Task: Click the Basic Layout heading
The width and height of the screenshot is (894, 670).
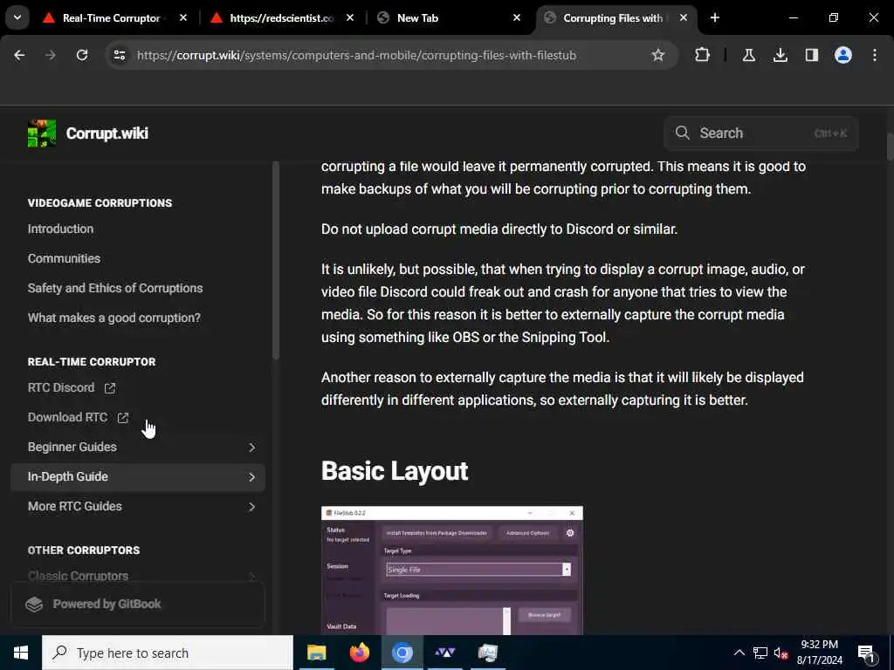Action: click(395, 470)
